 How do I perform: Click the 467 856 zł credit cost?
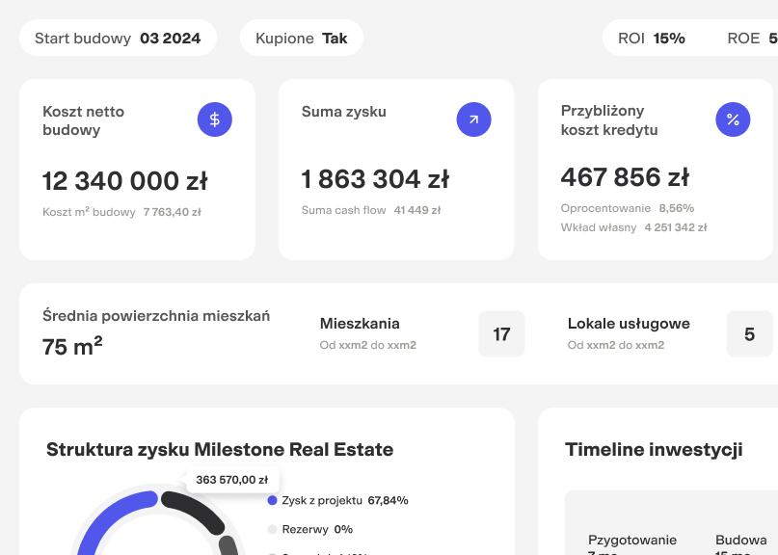[x=625, y=177]
